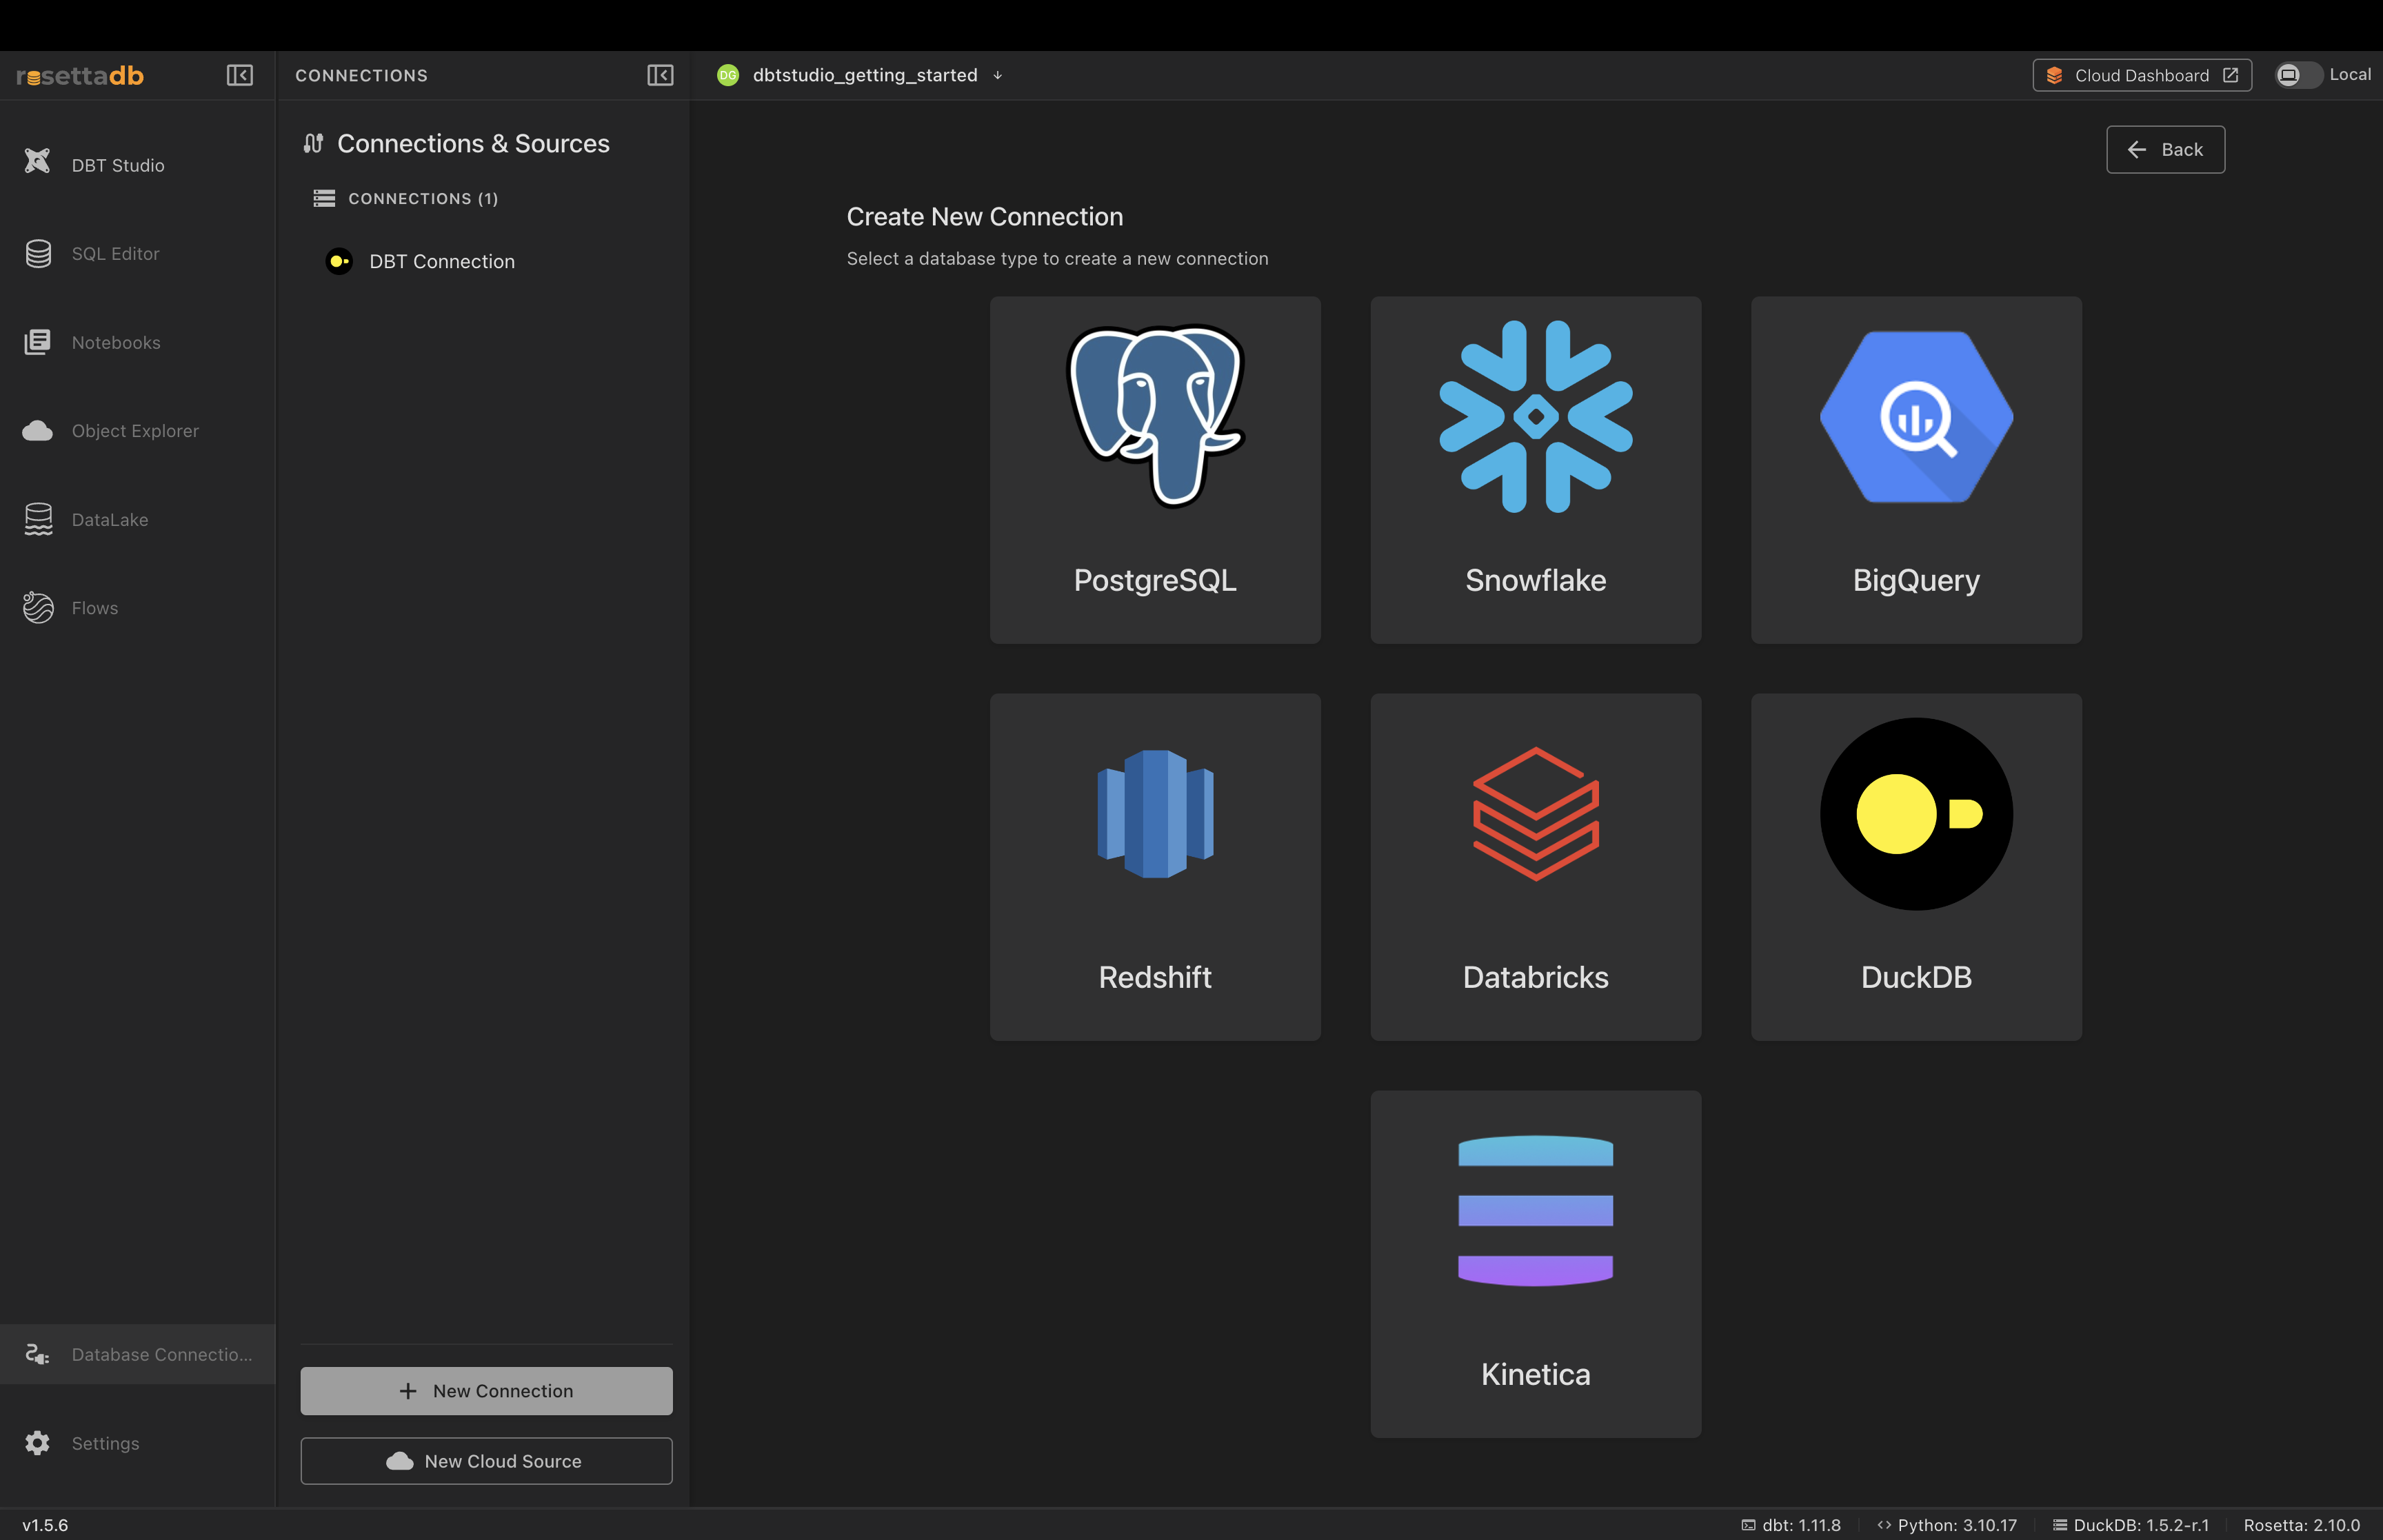The image size is (2383, 1540).
Task: Click the project dropdown arrow
Action: click(x=997, y=75)
